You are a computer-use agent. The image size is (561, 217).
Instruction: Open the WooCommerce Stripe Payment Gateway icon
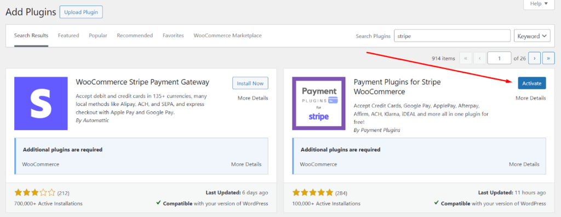click(x=41, y=104)
